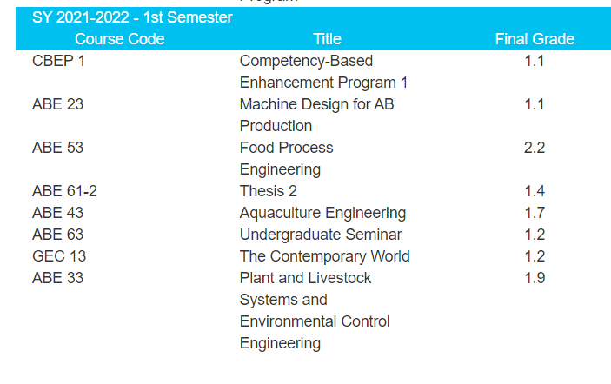Select the ABE 63 course code
The height and width of the screenshot is (384, 611).
57,235
